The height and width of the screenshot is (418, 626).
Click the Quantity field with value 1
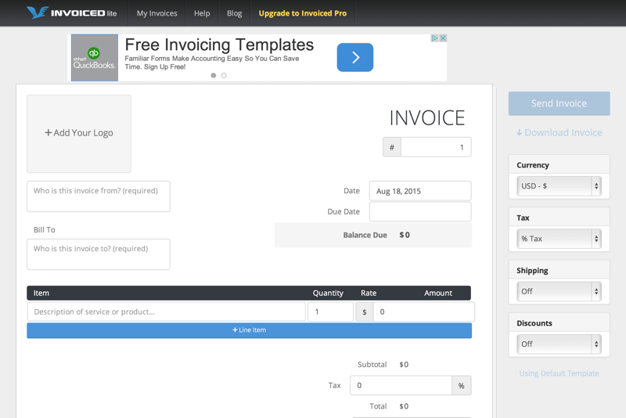click(x=330, y=312)
